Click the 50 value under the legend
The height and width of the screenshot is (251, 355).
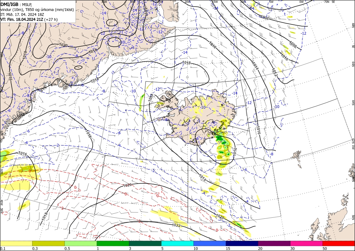pos(325,249)
